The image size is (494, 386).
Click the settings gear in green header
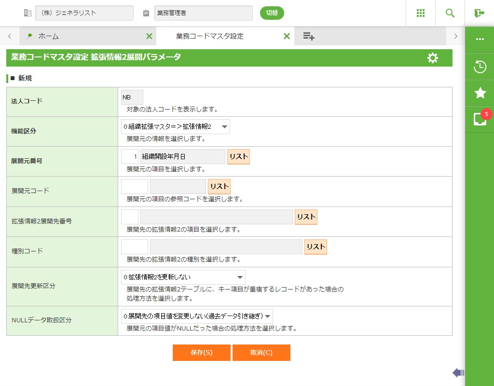click(x=433, y=58)
